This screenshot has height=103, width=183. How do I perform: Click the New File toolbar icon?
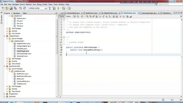(3, 8)
